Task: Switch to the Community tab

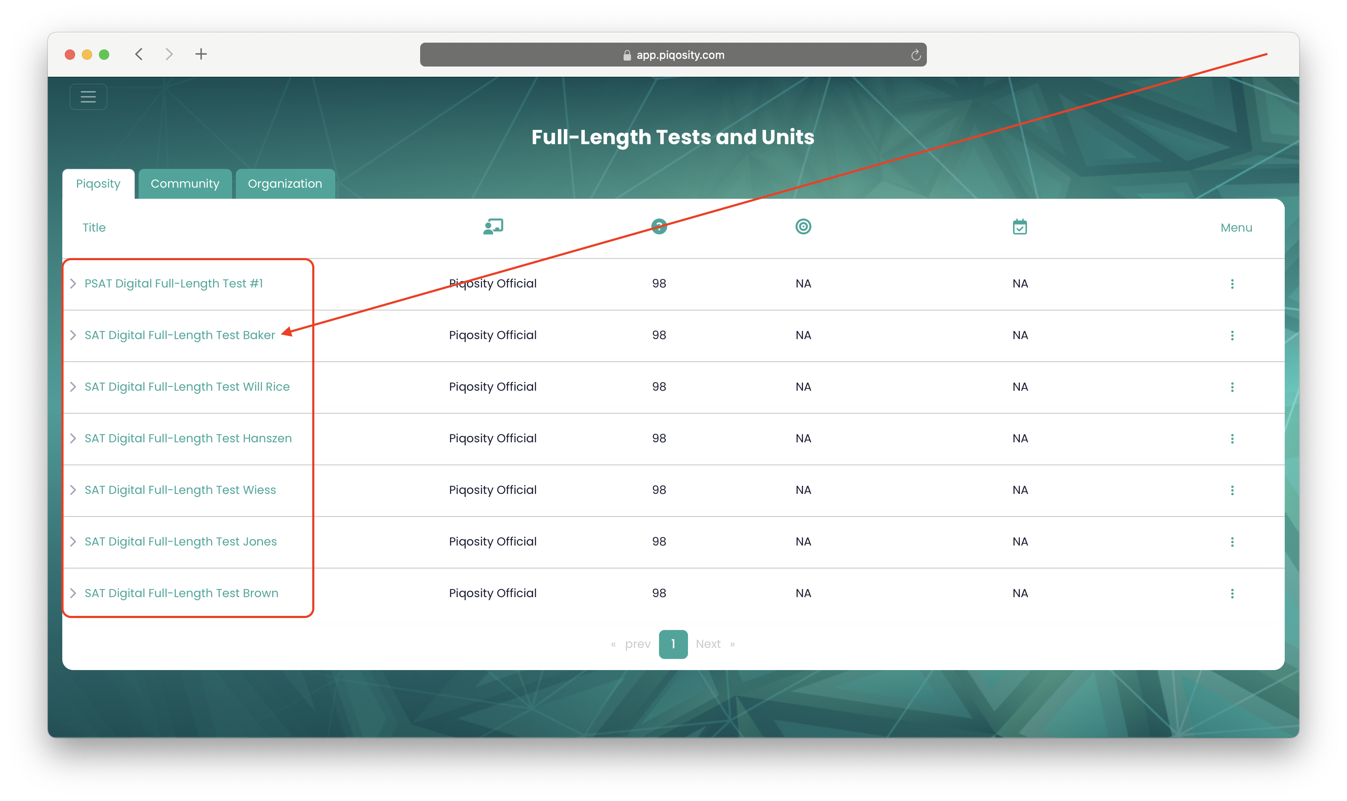Action: (185, 184)
